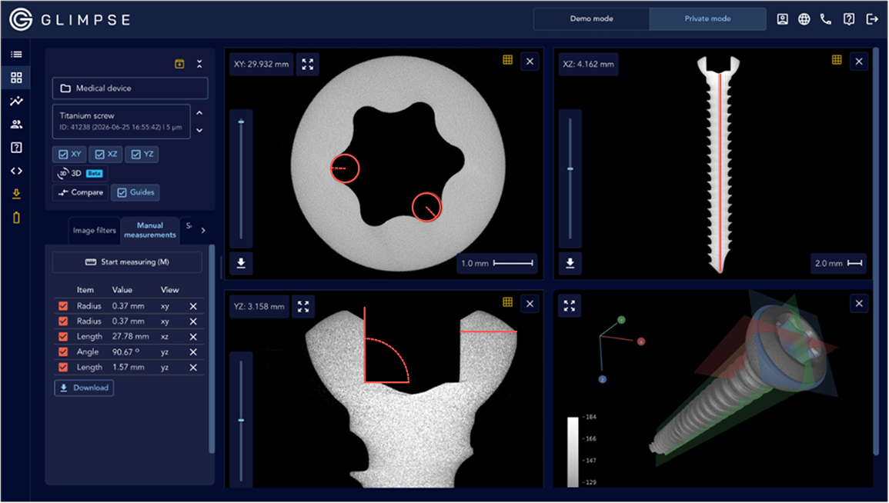Click the code brackets sidebar icon
This screenshot has height=503, width=889.
(16, 171)
